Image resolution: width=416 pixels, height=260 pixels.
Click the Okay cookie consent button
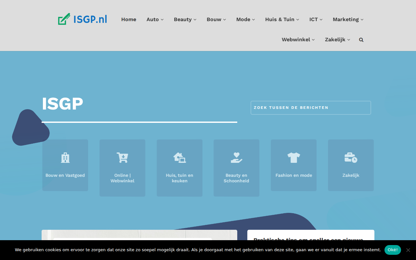point(393,250)
